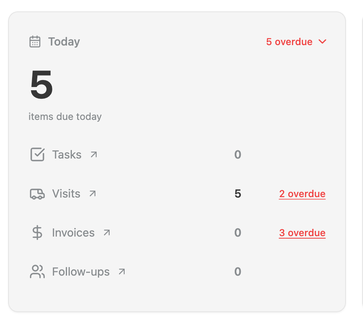Open the 2 overdue visits link
Image resolution: width=363 pixels, height=326 pixels.
pyautogui.click(x=302, y=194)
